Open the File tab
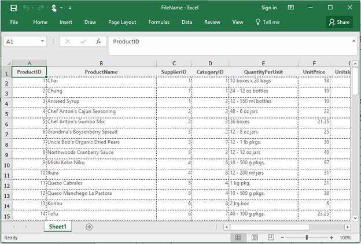The width and height of the screenshot is (361, 244). (x=14, y=22)
